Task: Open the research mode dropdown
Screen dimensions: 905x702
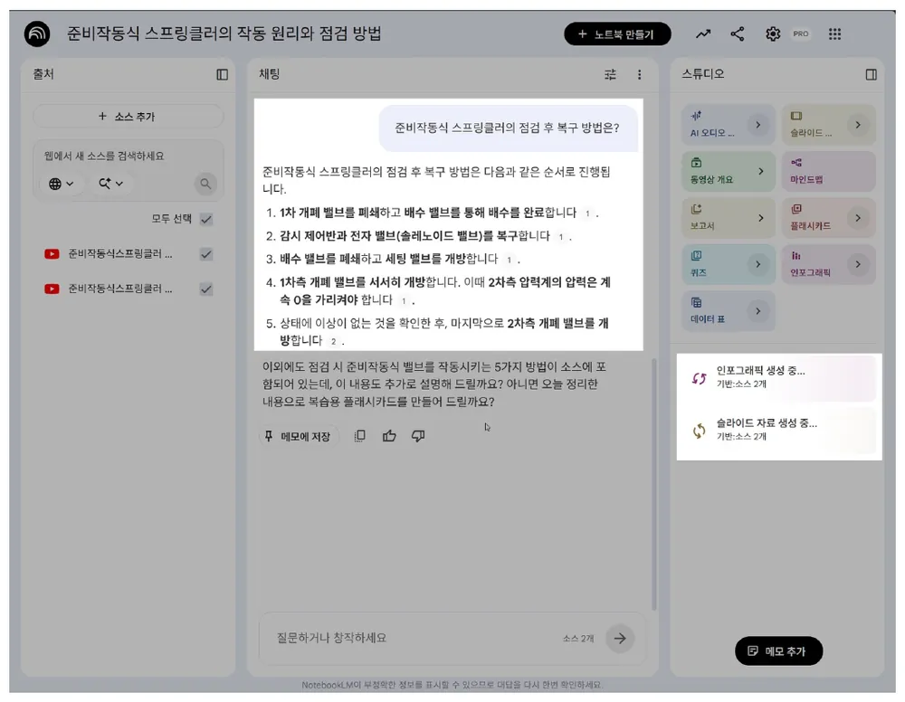Action: click(x=110, y=184)
